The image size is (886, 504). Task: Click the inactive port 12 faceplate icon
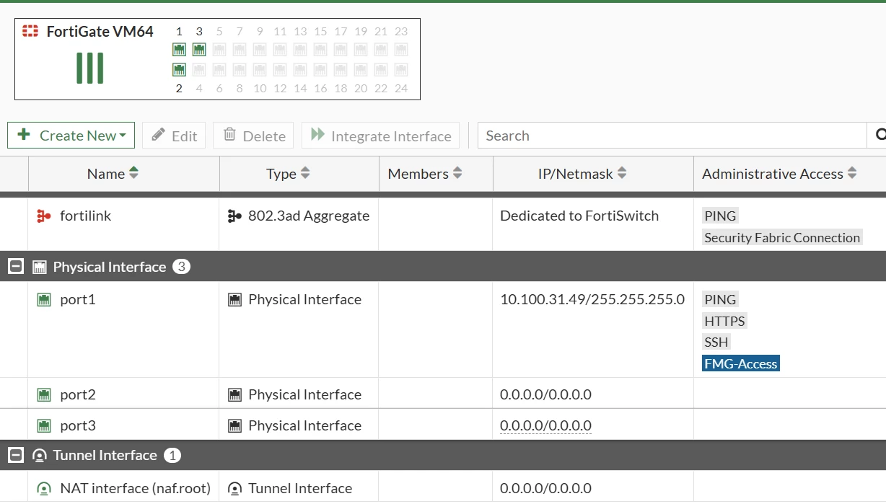pos(280,70)
